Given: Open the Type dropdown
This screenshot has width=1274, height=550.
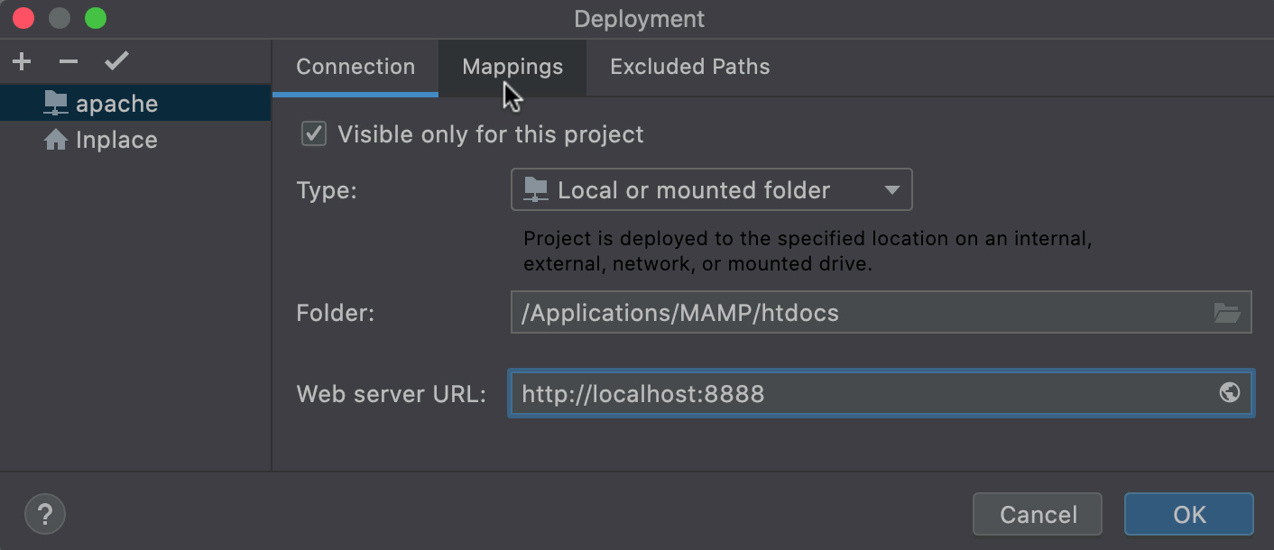Looking at the screenshot, I should point(712,190).
